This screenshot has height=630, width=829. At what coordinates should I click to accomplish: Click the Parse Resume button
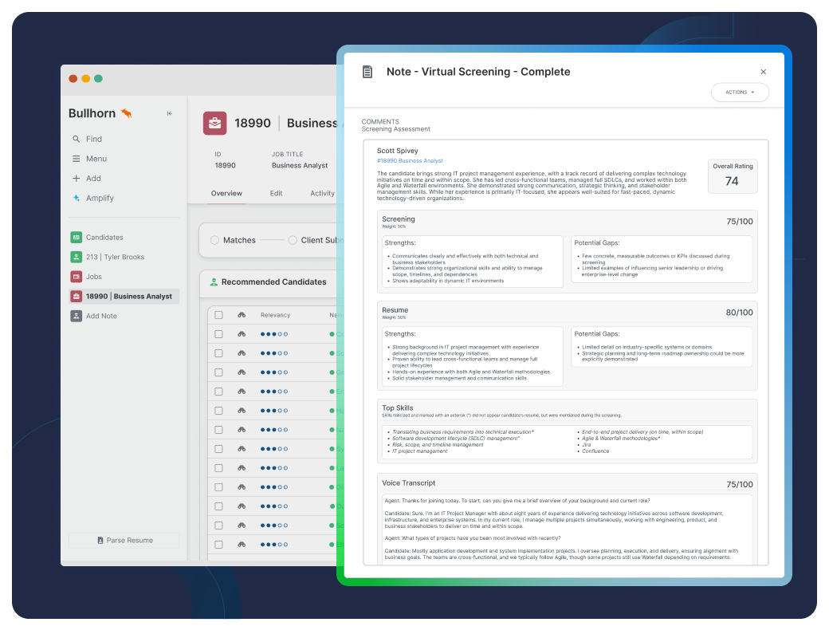[124, 540]
